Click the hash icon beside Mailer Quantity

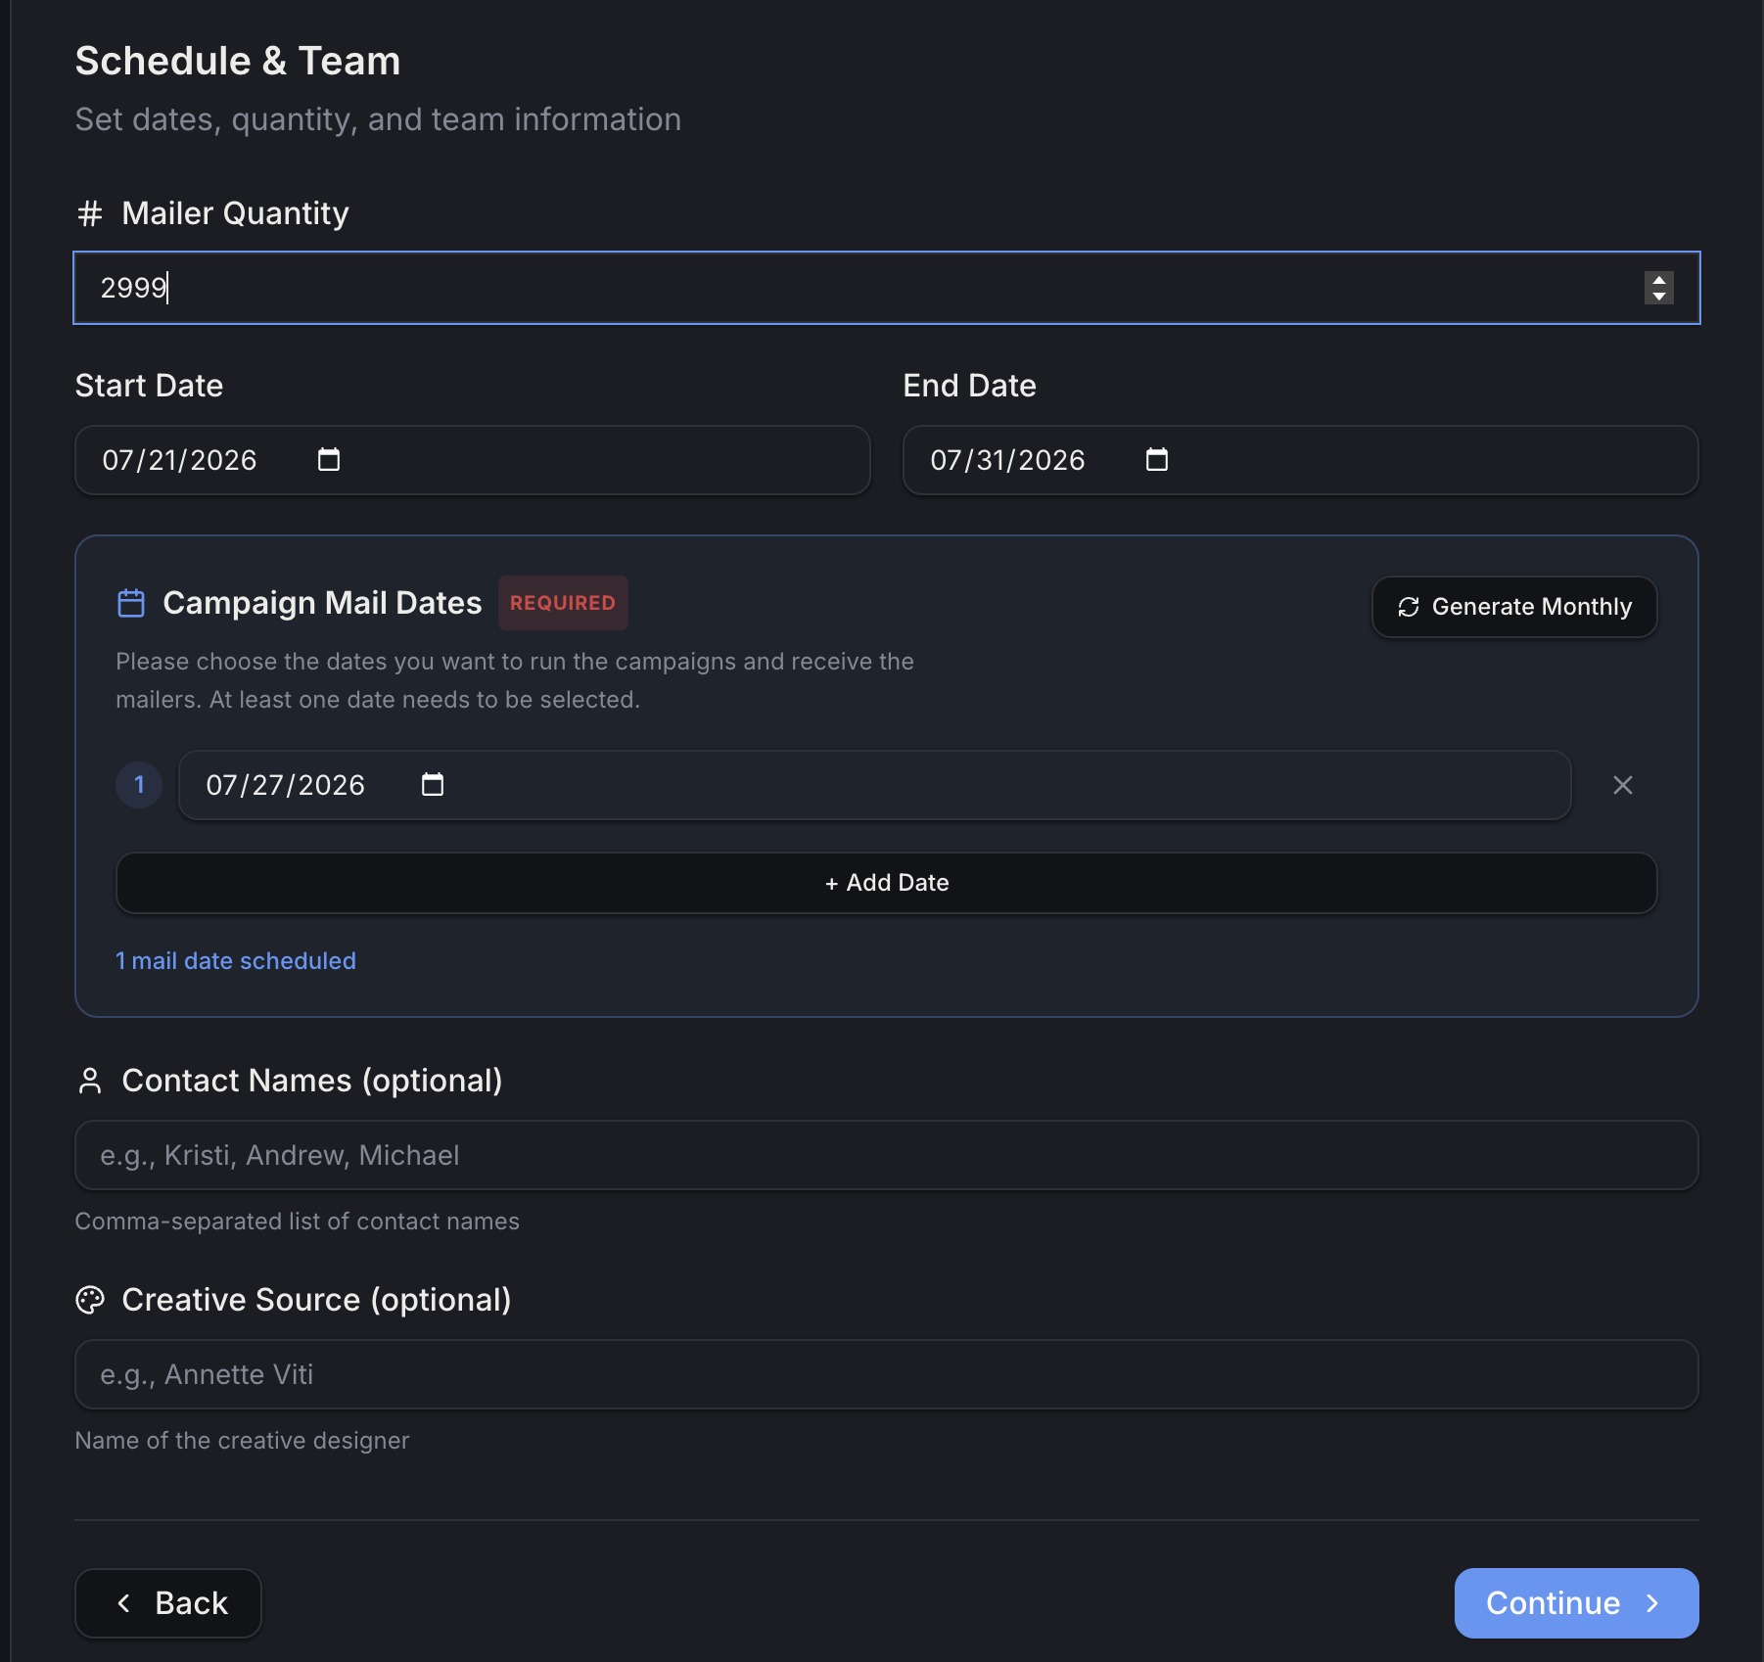coord(90,213)
